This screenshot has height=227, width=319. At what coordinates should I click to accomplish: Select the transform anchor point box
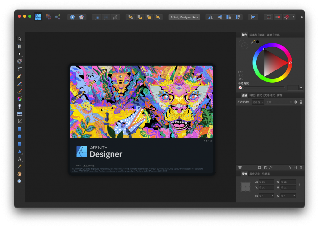pyautogui.click(x=245, y=187)
